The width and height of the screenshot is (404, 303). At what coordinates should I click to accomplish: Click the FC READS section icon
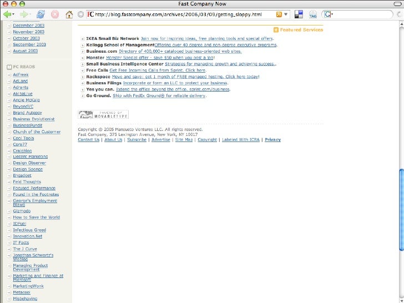point(9,67)
